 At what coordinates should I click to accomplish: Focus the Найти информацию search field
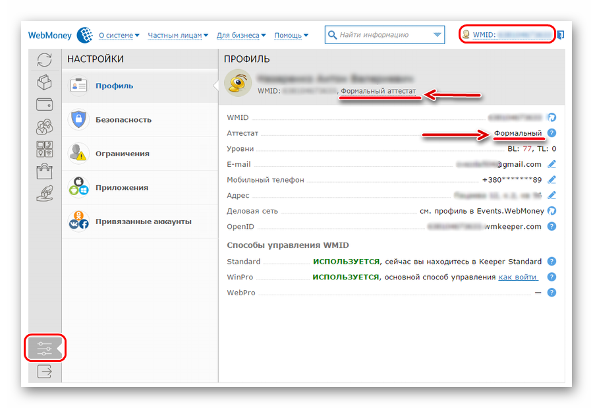click(385, 35)
